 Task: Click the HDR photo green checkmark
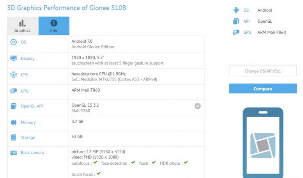186,163
